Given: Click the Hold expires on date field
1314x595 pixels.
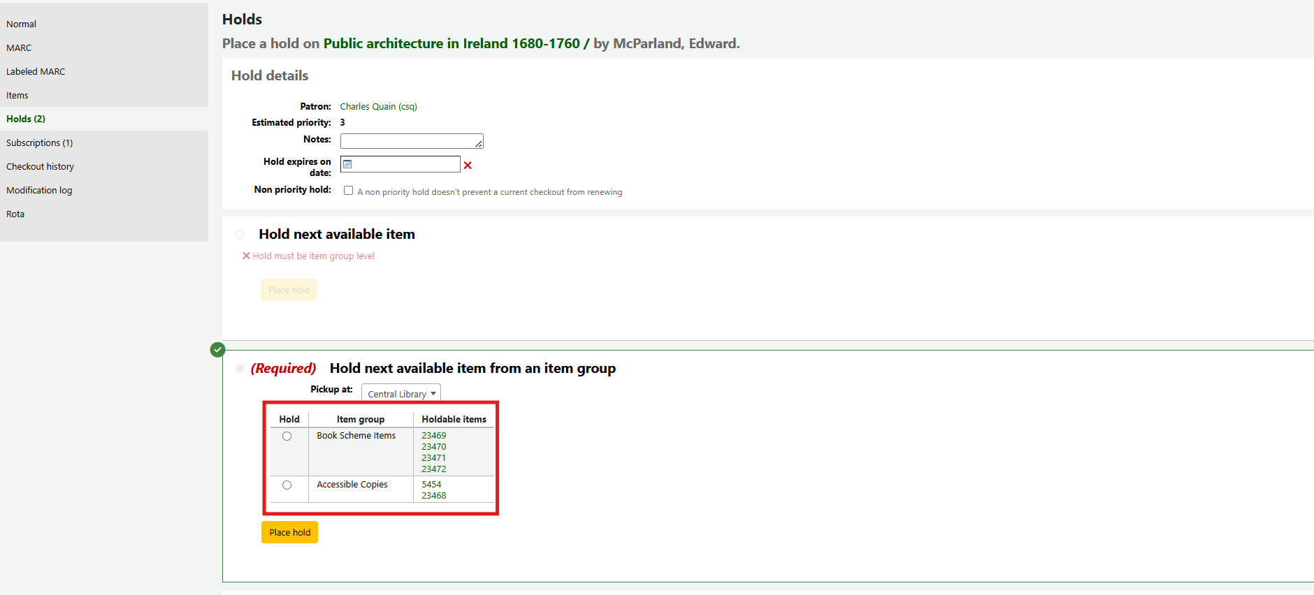Looking at the screenshot, I should [x=400, y=164].
